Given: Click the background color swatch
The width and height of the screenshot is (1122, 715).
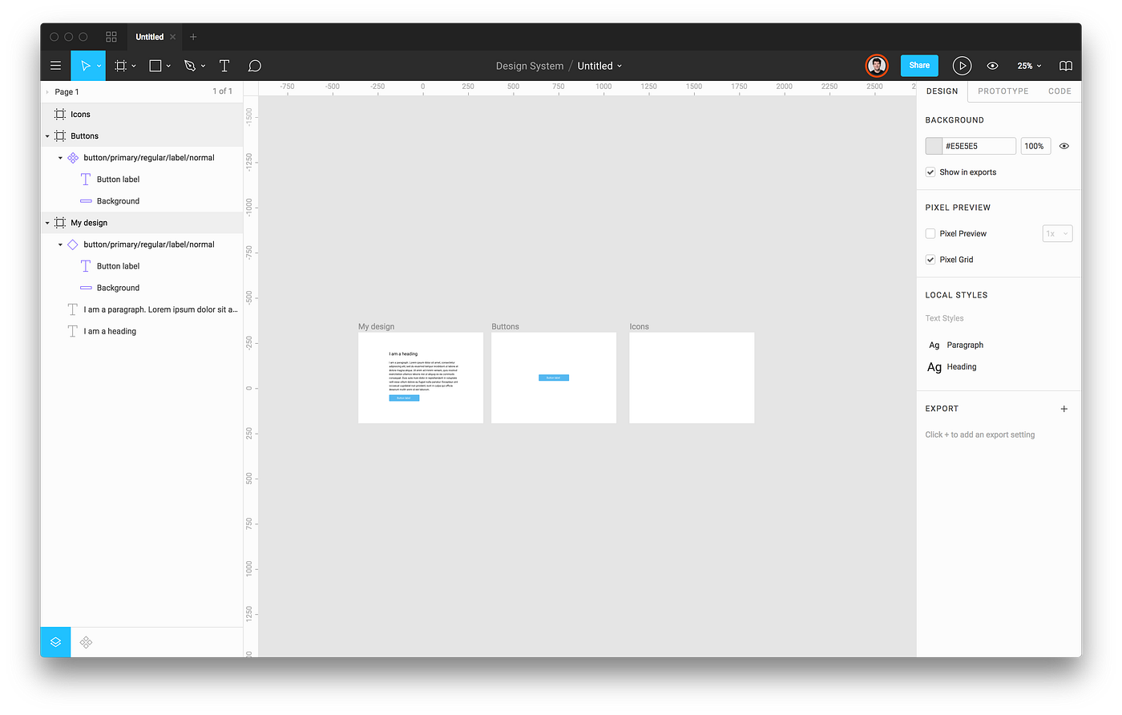Looking at the screenshot, I should pos(934,146).
